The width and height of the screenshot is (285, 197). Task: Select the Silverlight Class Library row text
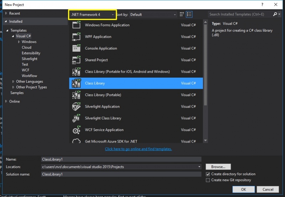tap(103, 118)
